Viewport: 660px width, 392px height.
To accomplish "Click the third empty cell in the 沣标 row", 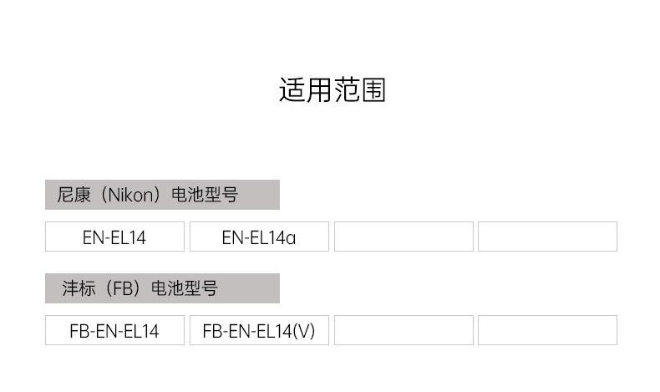I will [404, 330].
